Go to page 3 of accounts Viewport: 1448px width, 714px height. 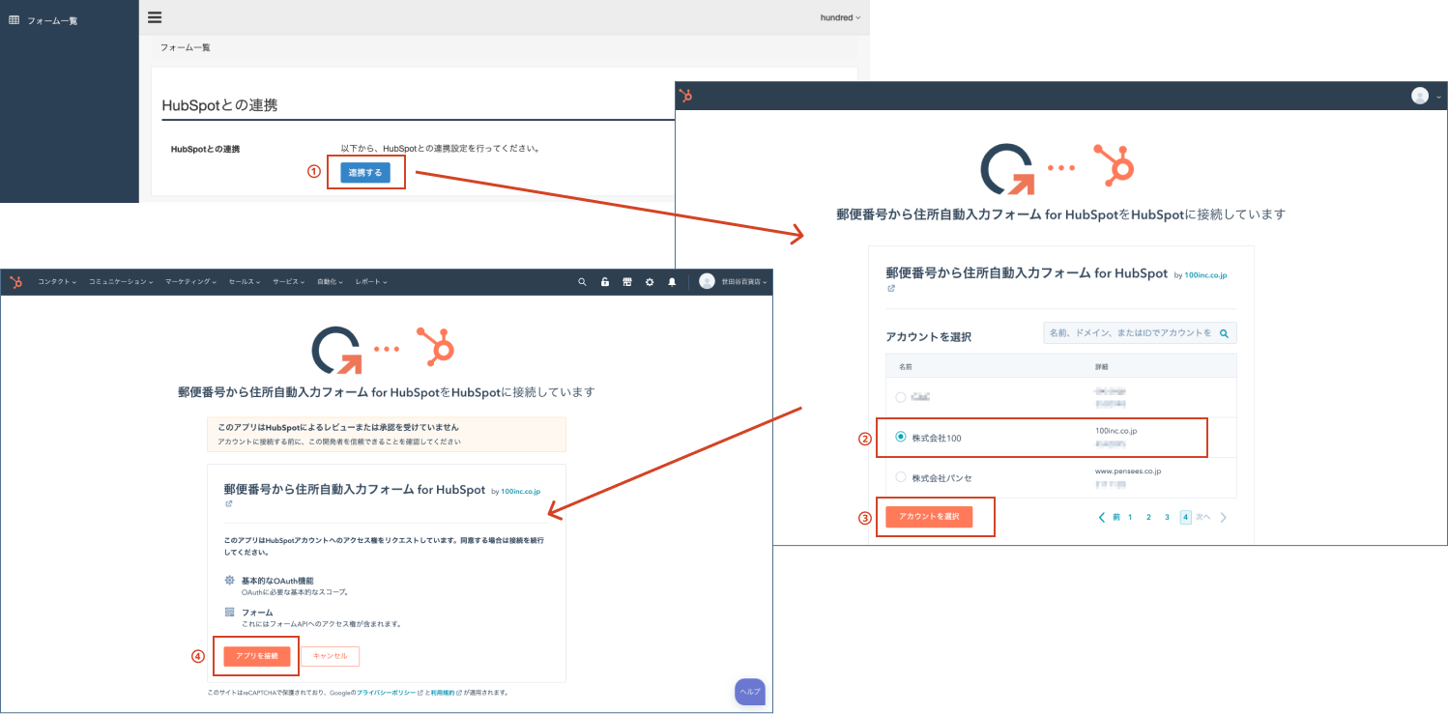pyautogui.click(x=1167, y=518)
